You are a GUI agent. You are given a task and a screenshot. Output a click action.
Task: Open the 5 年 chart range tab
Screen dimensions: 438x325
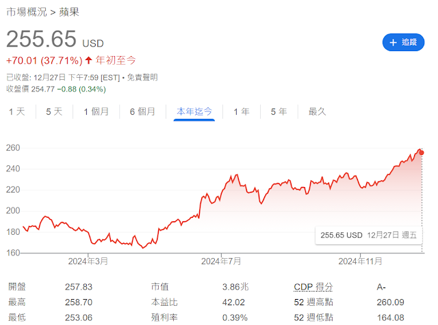pos(279,112)
